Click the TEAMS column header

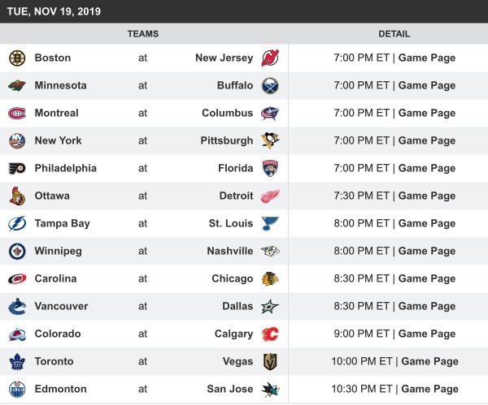tap(143, 34)
